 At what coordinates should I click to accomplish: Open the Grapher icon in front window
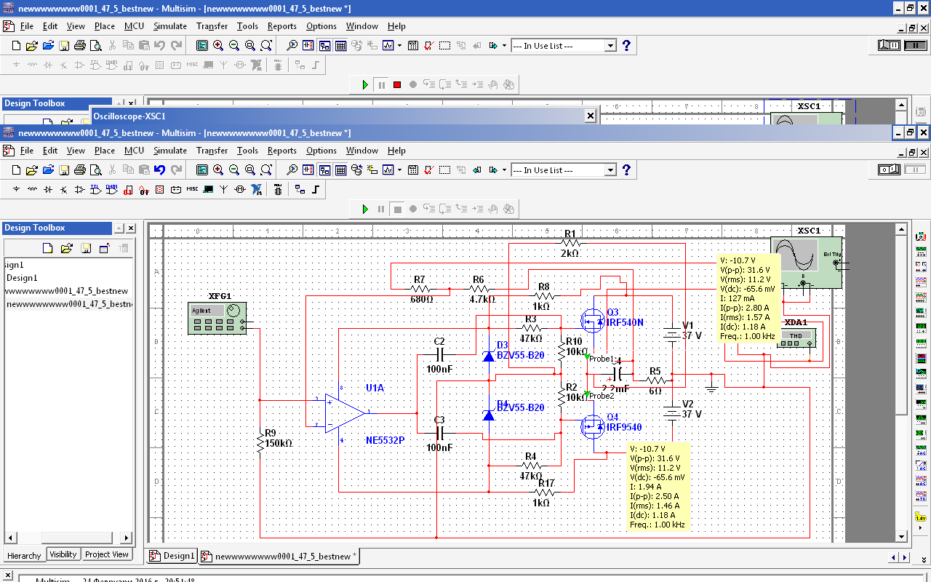pyautogui.click(x=388, y=170)
